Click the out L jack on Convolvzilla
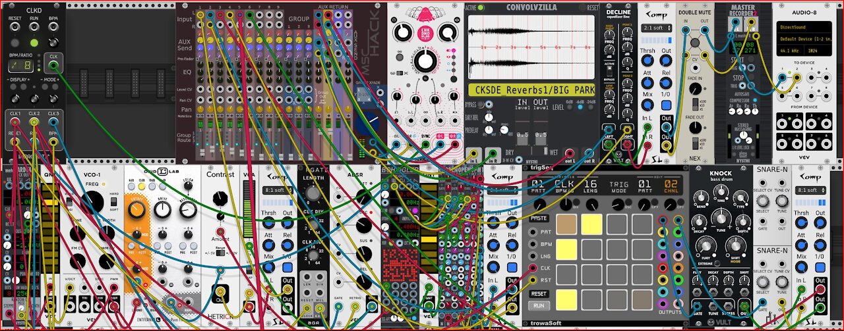844x331 pixels. pyautogui.click(x=570, y=153)
